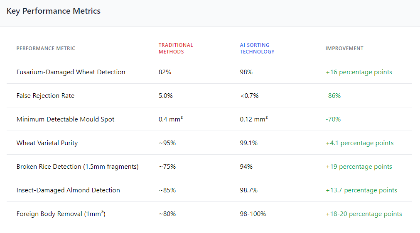This screenshot has height=233, width=420.
Task: Click the False Rejection Rate row label
Action: (x=45, y=96)
